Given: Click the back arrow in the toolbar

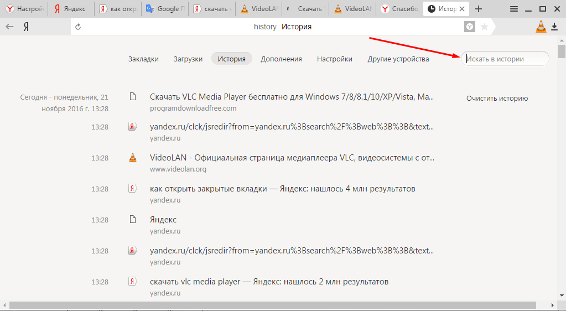Looking at the screenshot, I should [9, 27].
